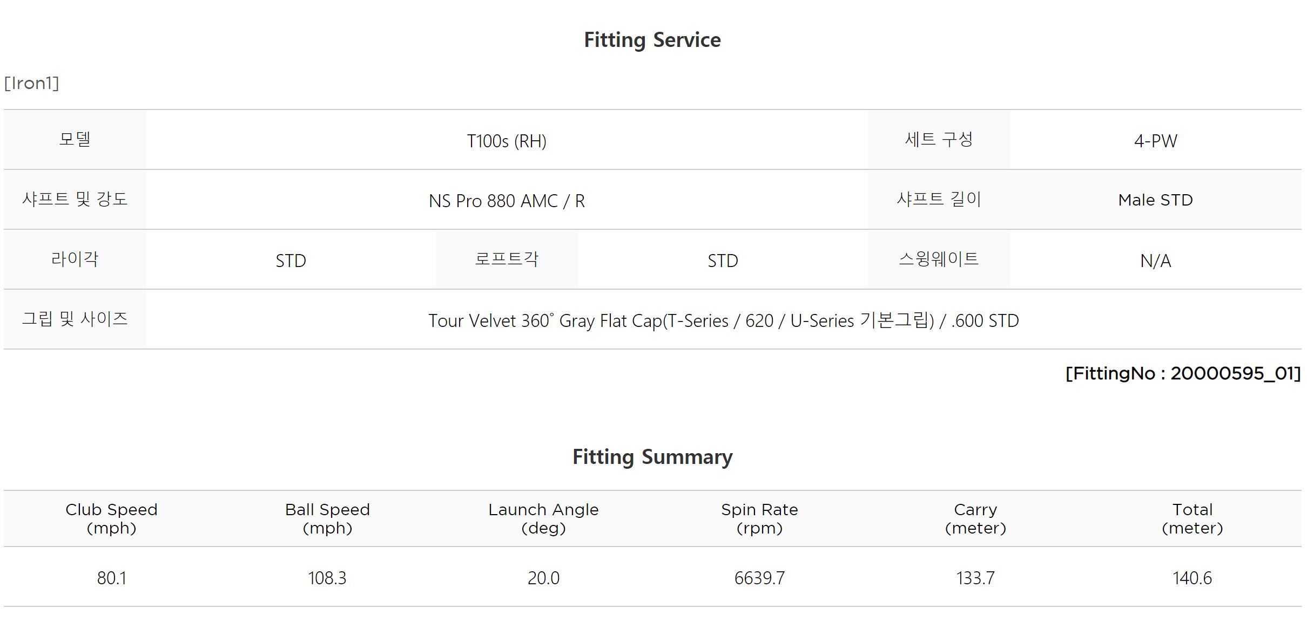Select the [Iron1] section label
Image resolution: width=1307 pixels, height=622 pixels.
[31, 83]
